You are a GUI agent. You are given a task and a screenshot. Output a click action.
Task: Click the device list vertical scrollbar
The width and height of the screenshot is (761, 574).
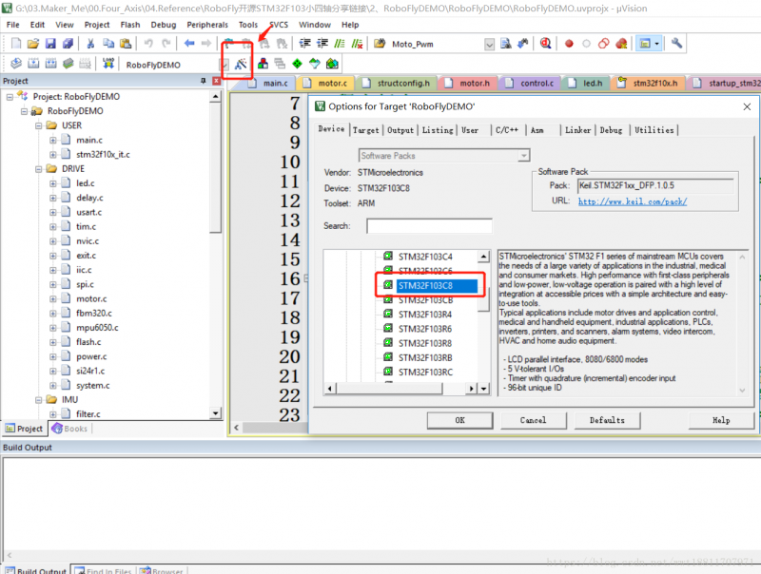(x=483, y=323)
